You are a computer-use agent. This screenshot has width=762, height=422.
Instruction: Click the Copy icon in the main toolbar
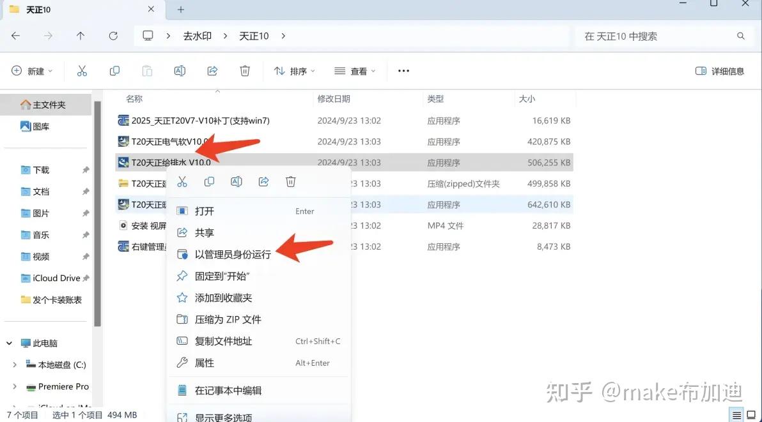tap(114, 70)
